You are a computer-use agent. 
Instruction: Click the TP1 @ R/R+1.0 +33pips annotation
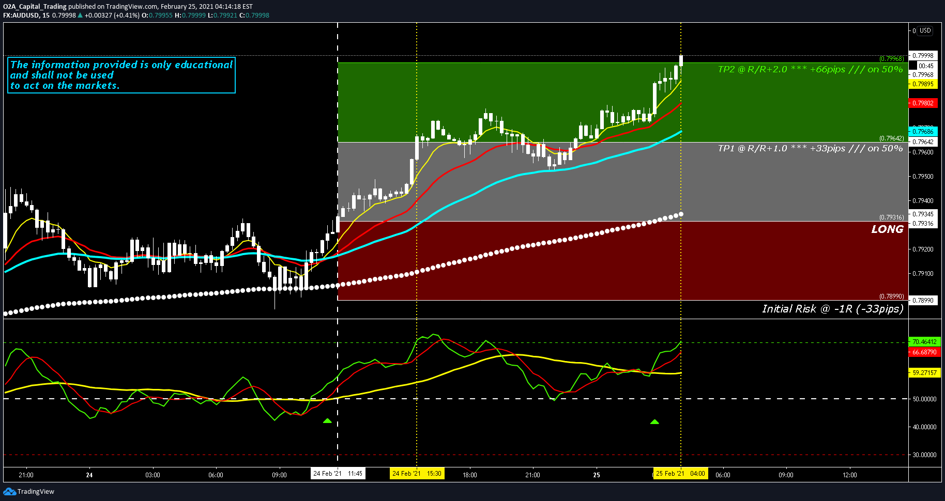click(x=810, y=148)
